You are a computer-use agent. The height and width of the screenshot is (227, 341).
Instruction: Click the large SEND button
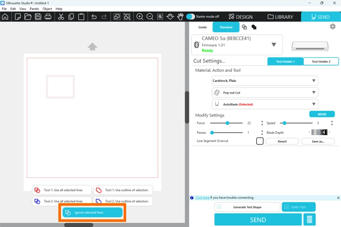(258, 220)
